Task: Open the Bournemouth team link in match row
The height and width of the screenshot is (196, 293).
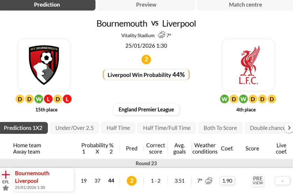Action: click(32, 173)
